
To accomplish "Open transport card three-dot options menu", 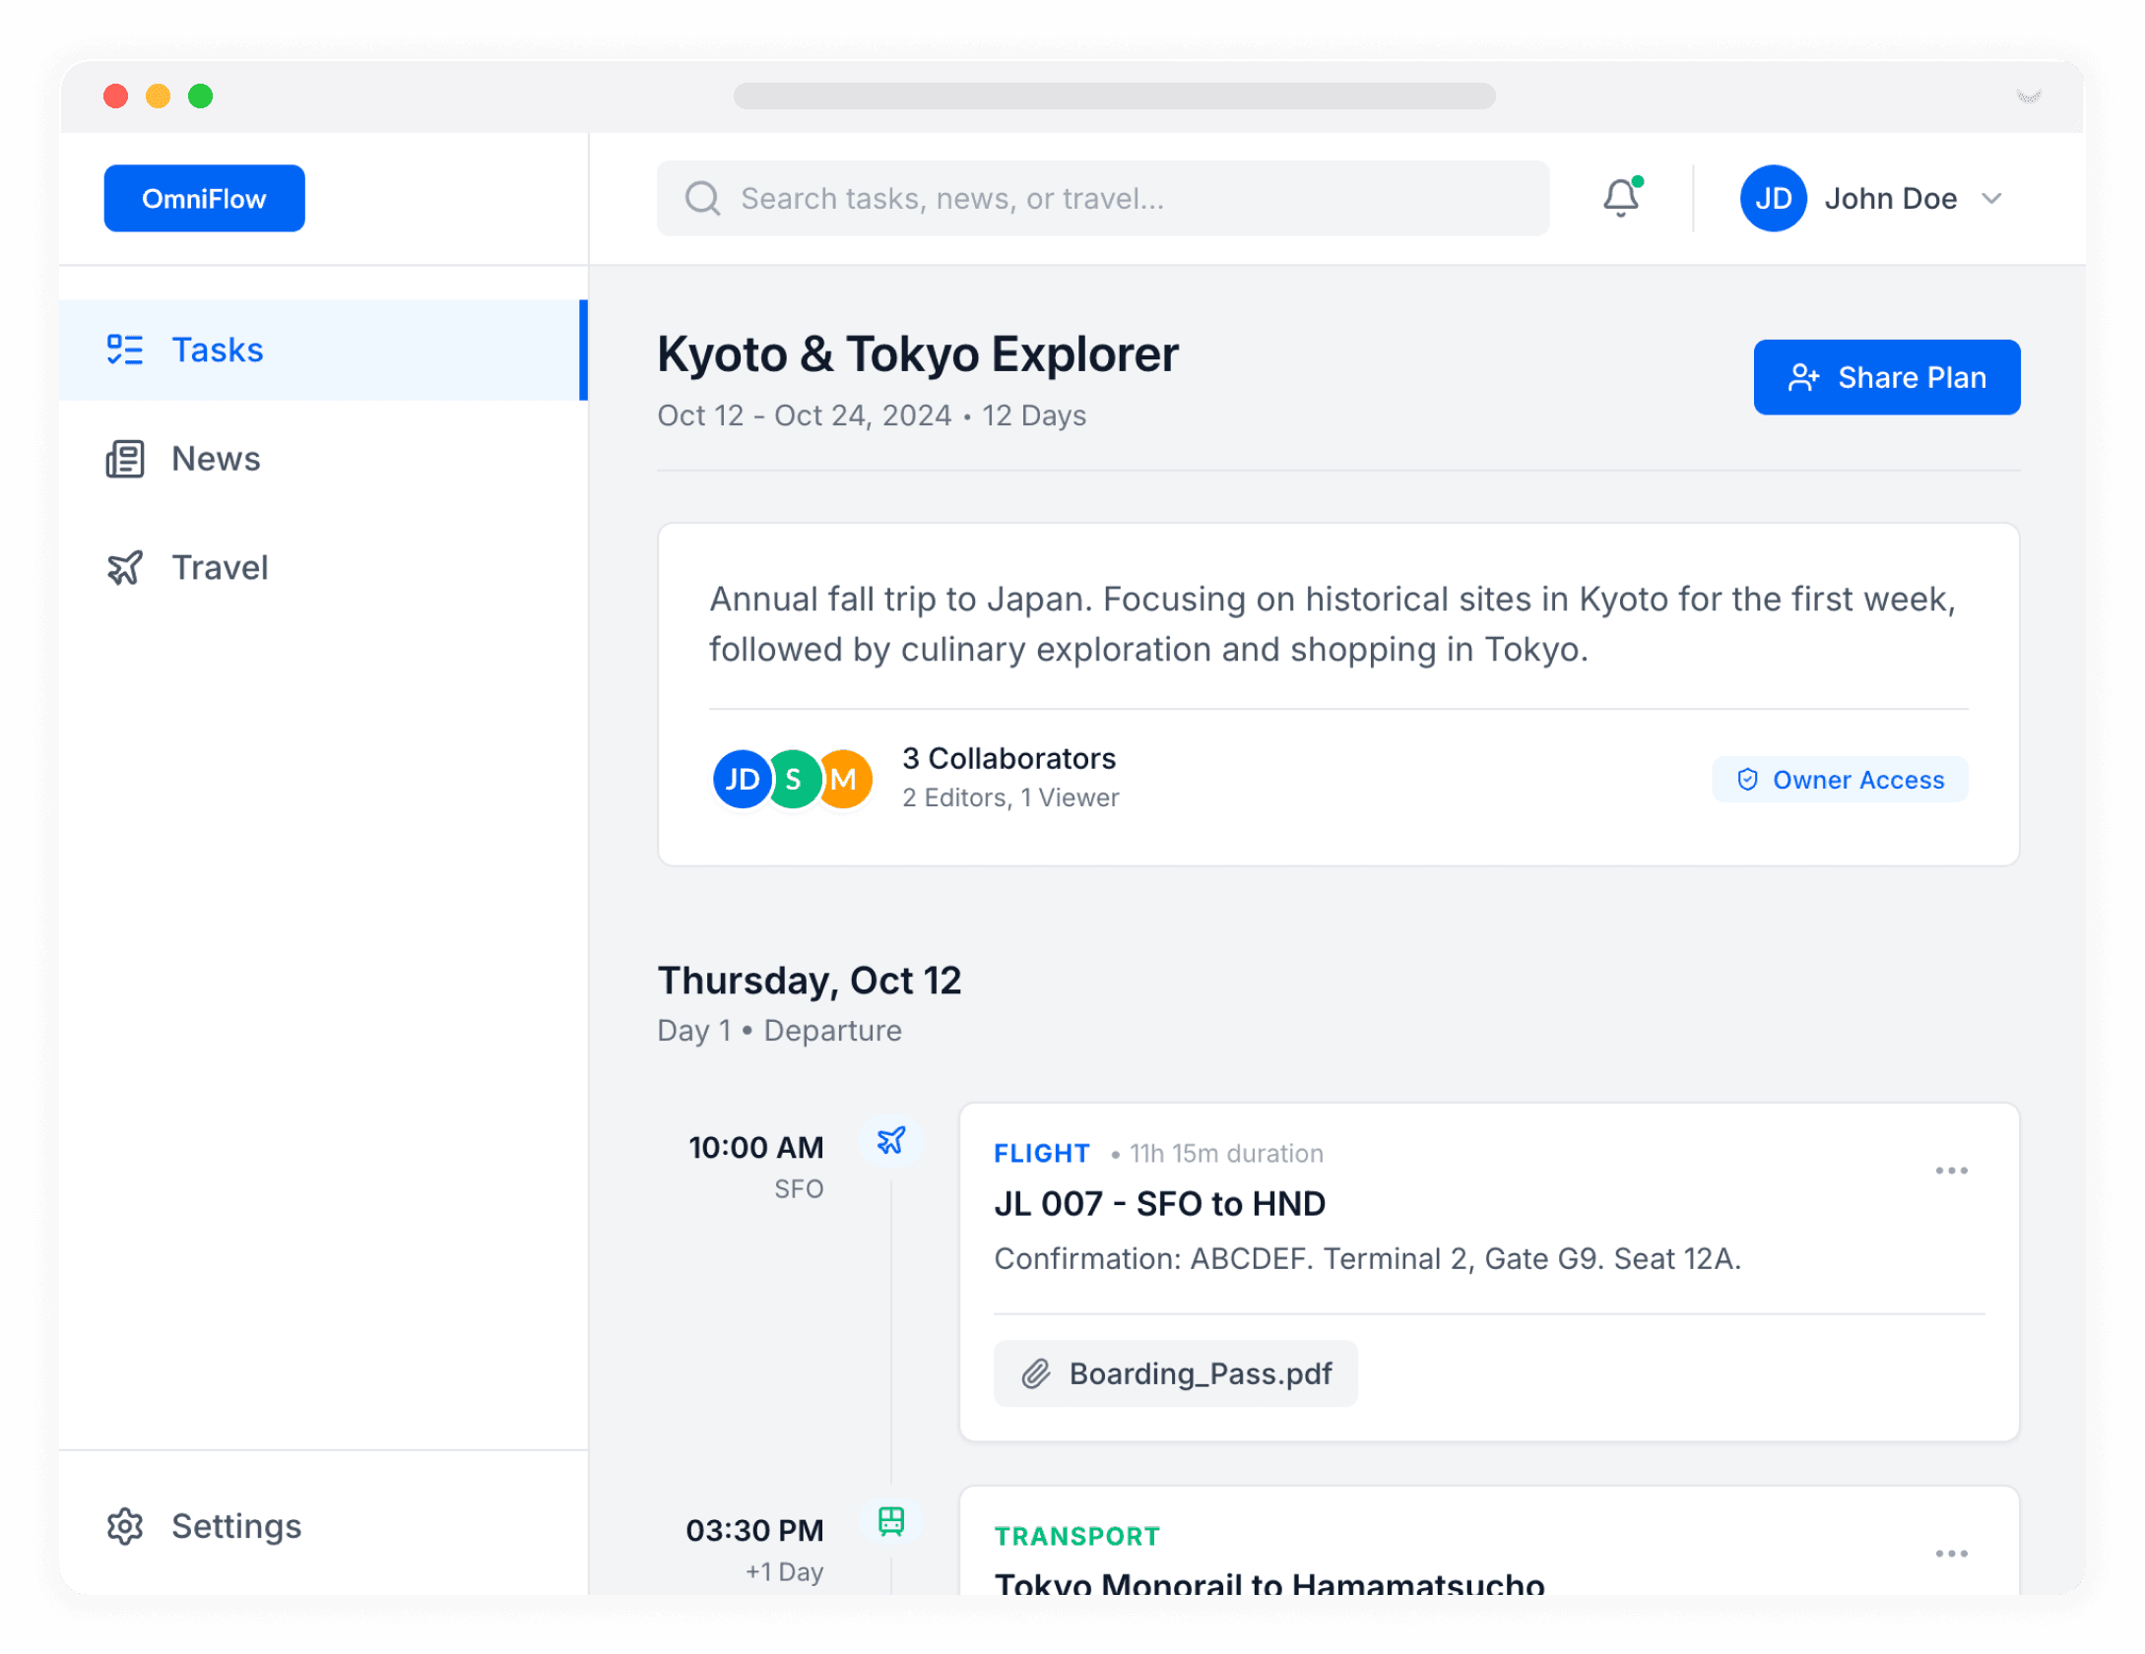I will tap(1951, 1554).
